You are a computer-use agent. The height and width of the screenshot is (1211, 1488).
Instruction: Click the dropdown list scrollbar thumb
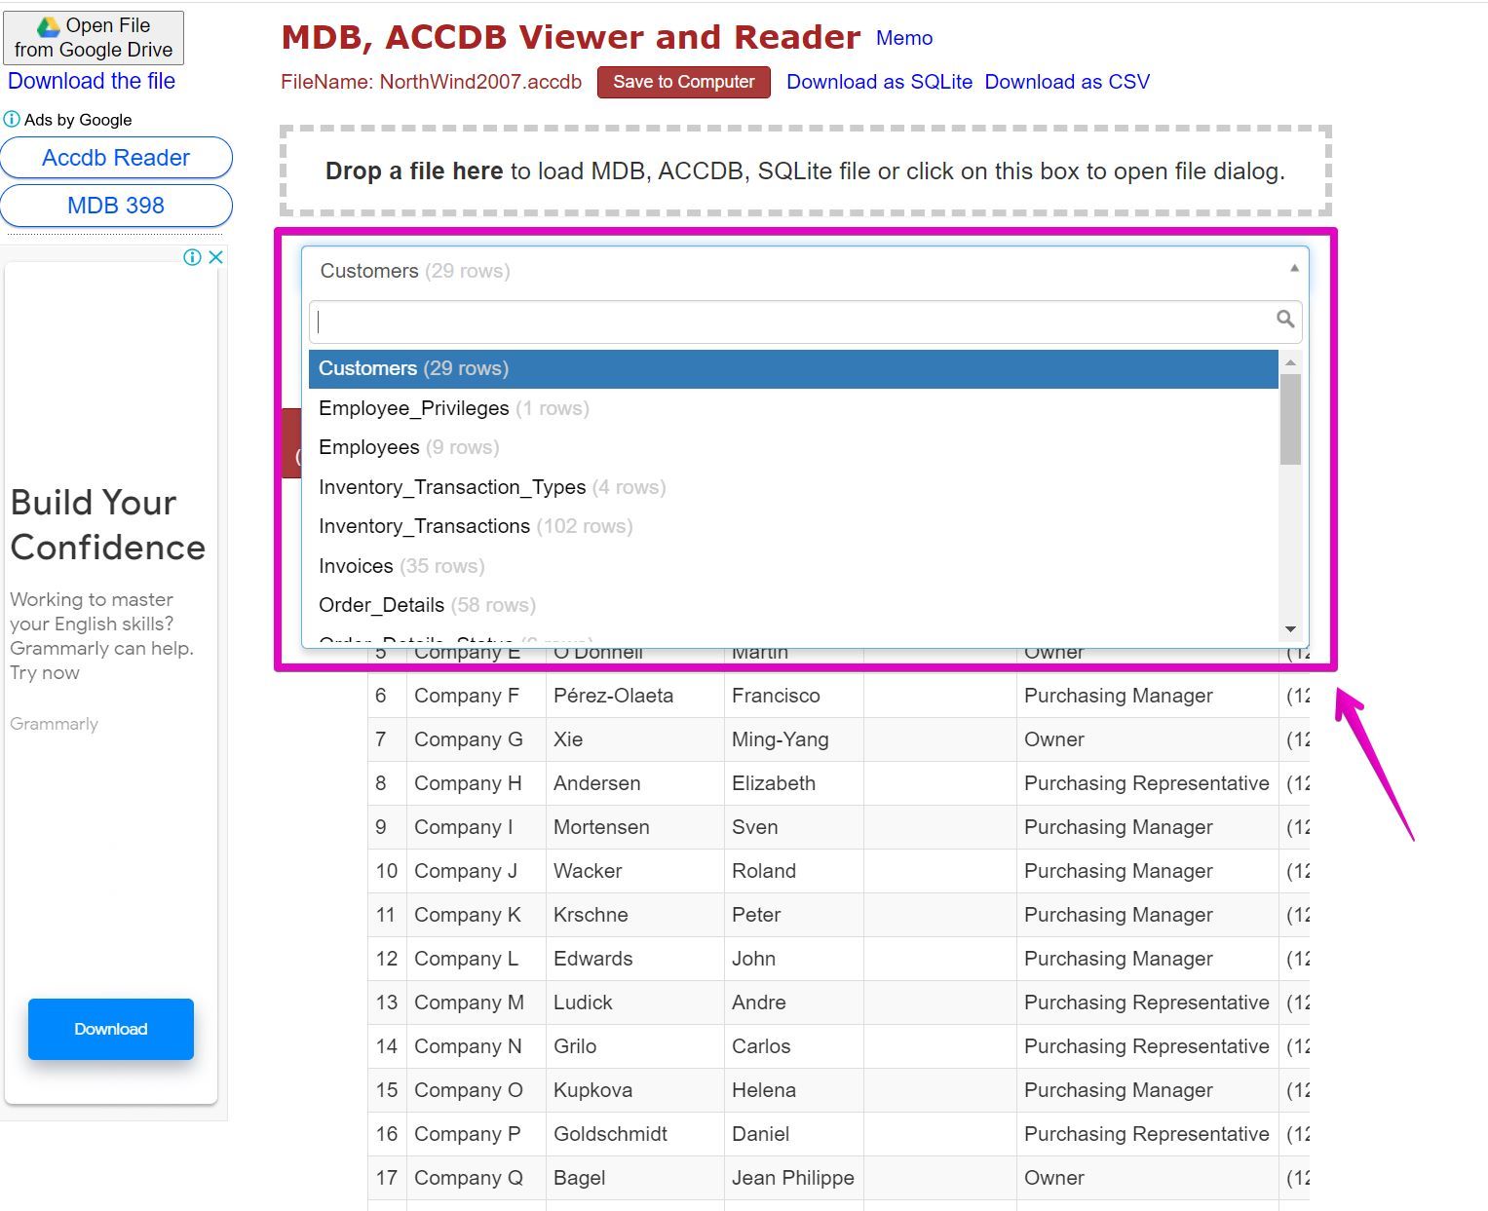[1290, 419]
